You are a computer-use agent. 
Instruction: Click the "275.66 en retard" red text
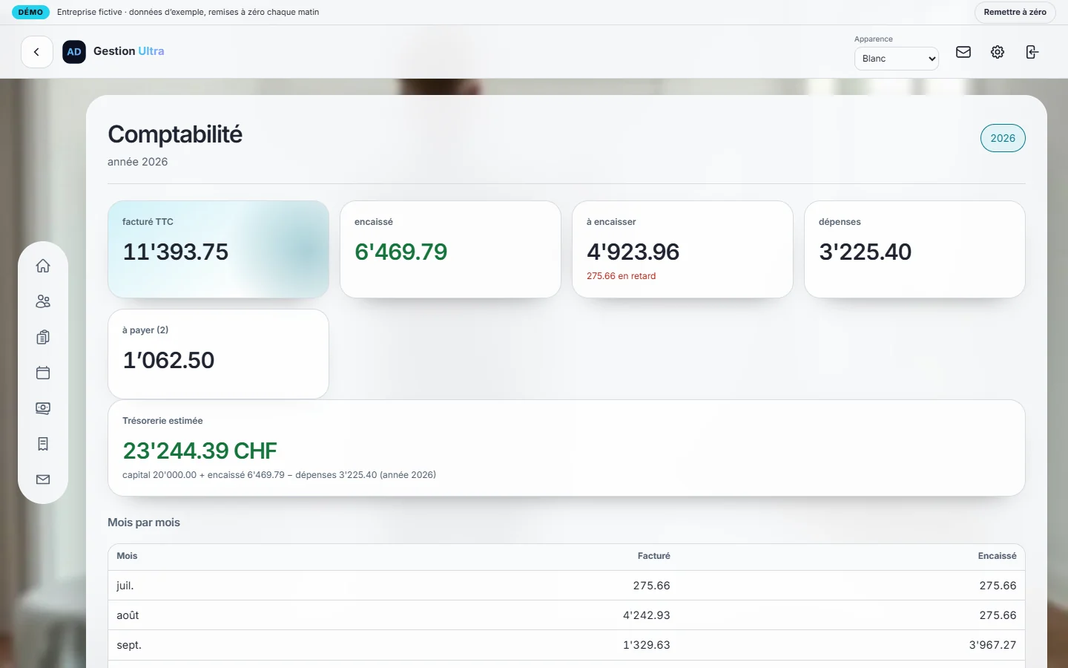point(622,276)
